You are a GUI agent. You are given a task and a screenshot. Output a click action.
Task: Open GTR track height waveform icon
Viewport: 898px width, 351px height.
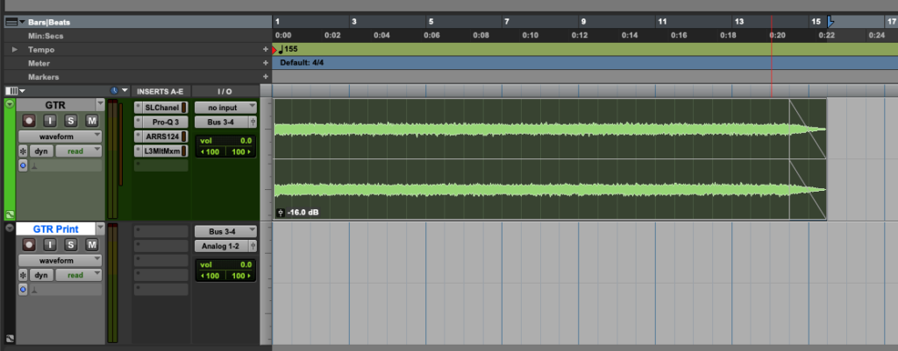tap(9, 215)
